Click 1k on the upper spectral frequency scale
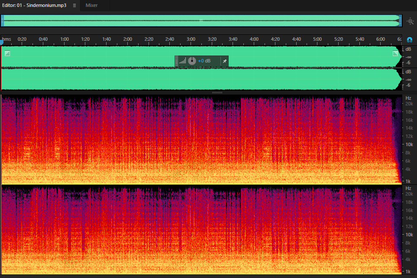 point(408,181)
